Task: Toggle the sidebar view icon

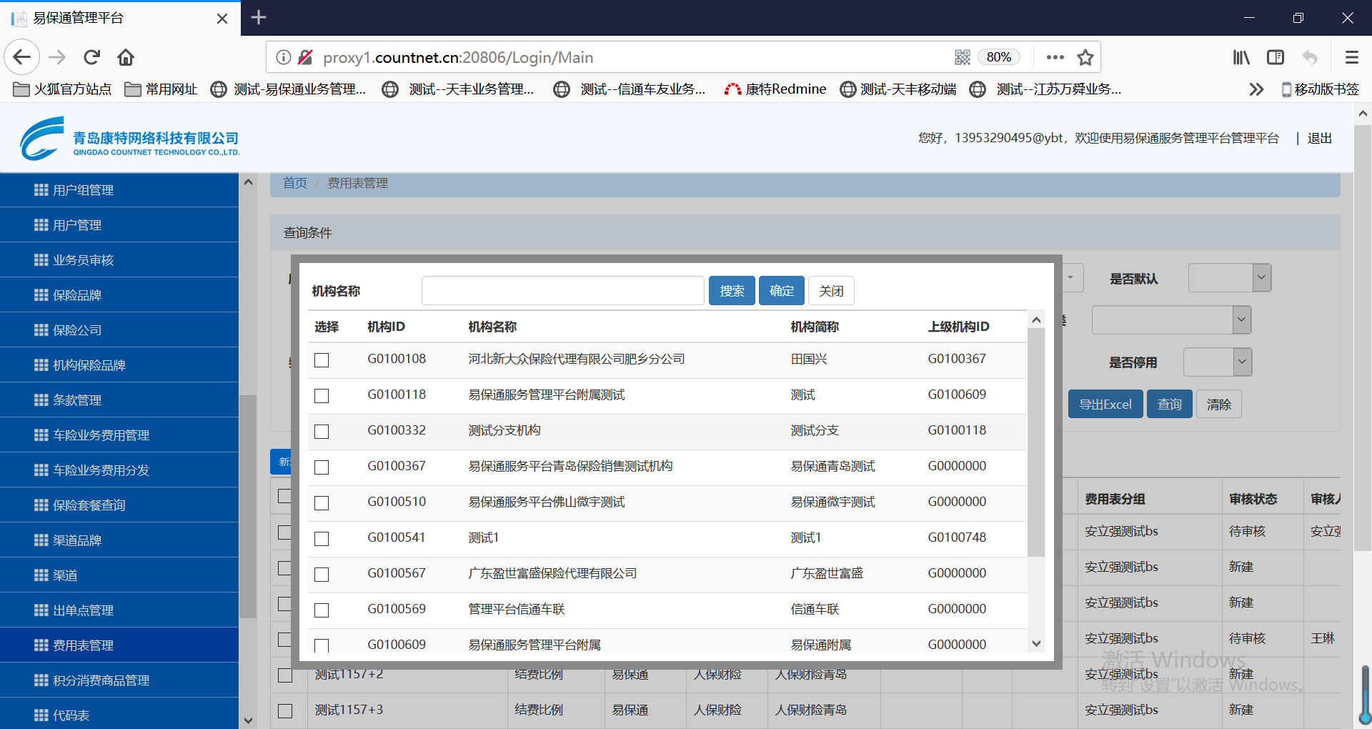Action: coord(1276,57)
